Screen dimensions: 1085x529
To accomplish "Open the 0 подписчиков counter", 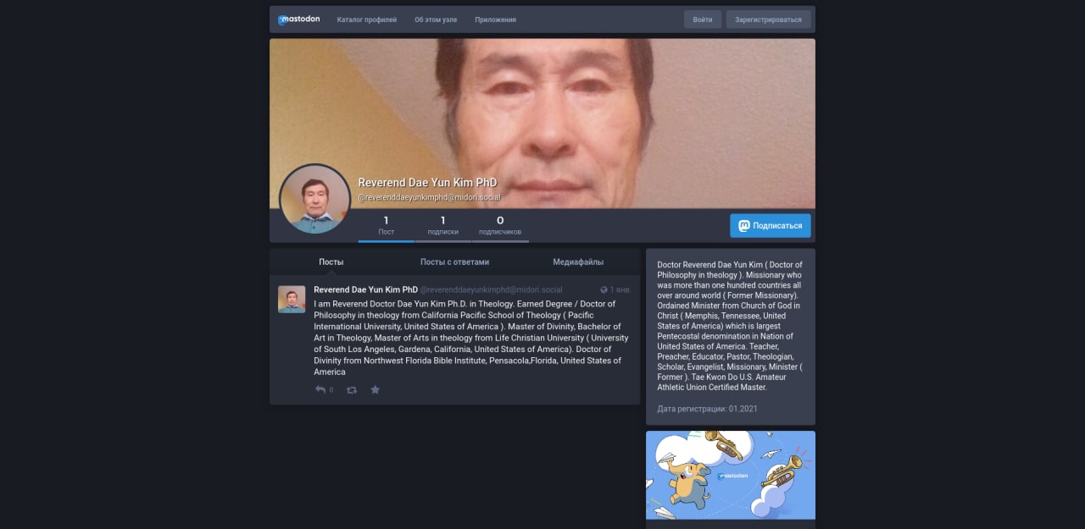I will [x=500, y=225].
